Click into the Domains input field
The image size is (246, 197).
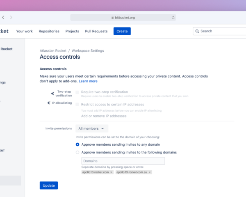click(x=123, y=161)
